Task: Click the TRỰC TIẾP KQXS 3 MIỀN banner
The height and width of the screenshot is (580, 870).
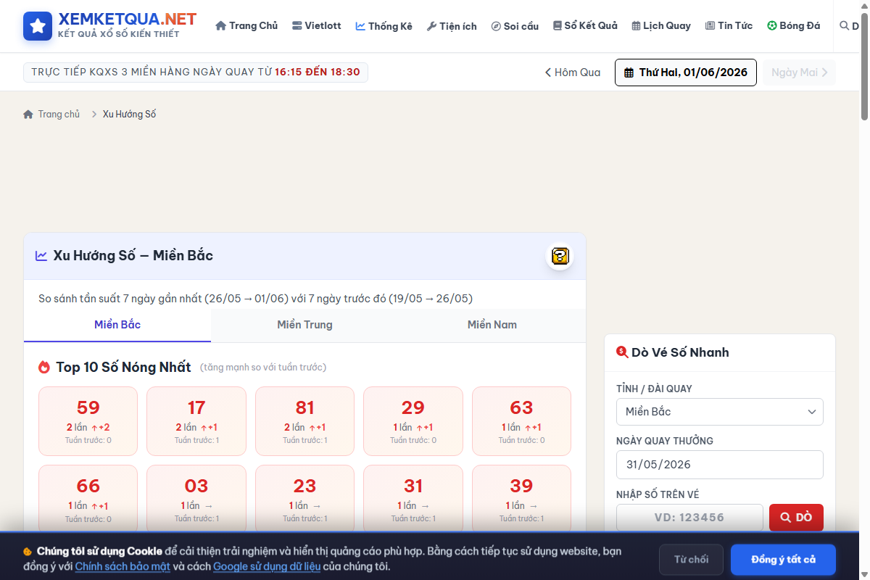Action: pos(196,72)
